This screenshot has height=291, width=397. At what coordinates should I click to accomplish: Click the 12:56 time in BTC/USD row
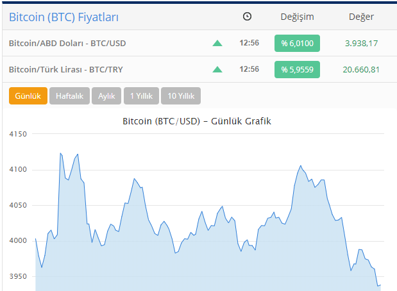pos(249,43)
